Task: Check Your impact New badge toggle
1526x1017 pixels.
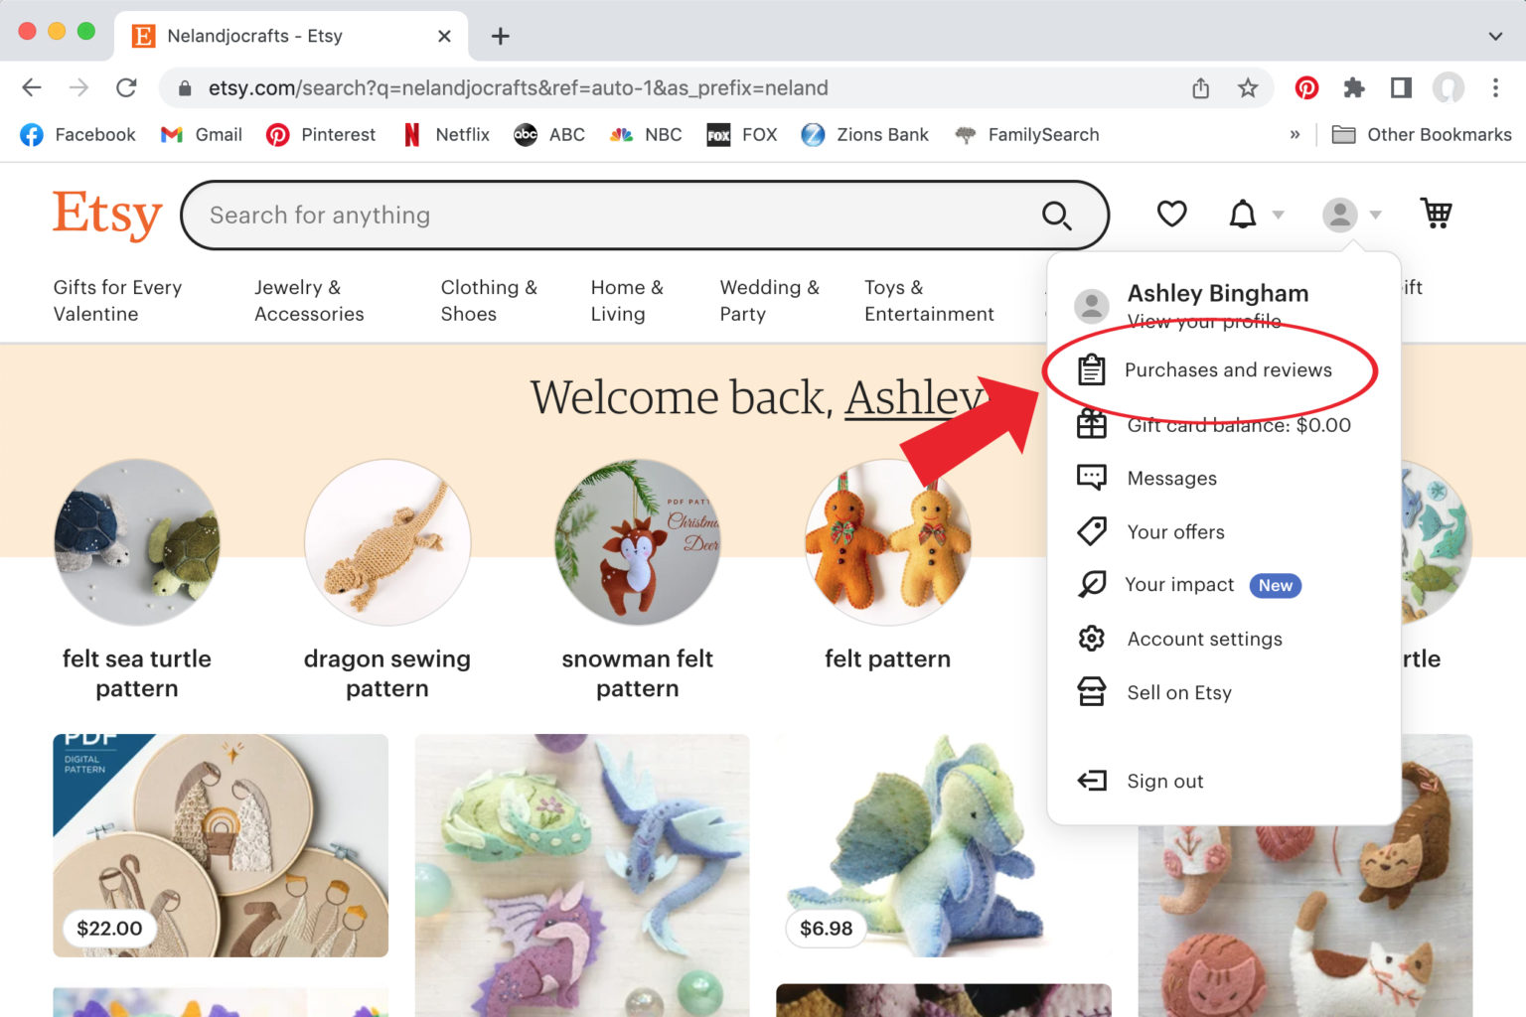Action: pos(1275,585)
